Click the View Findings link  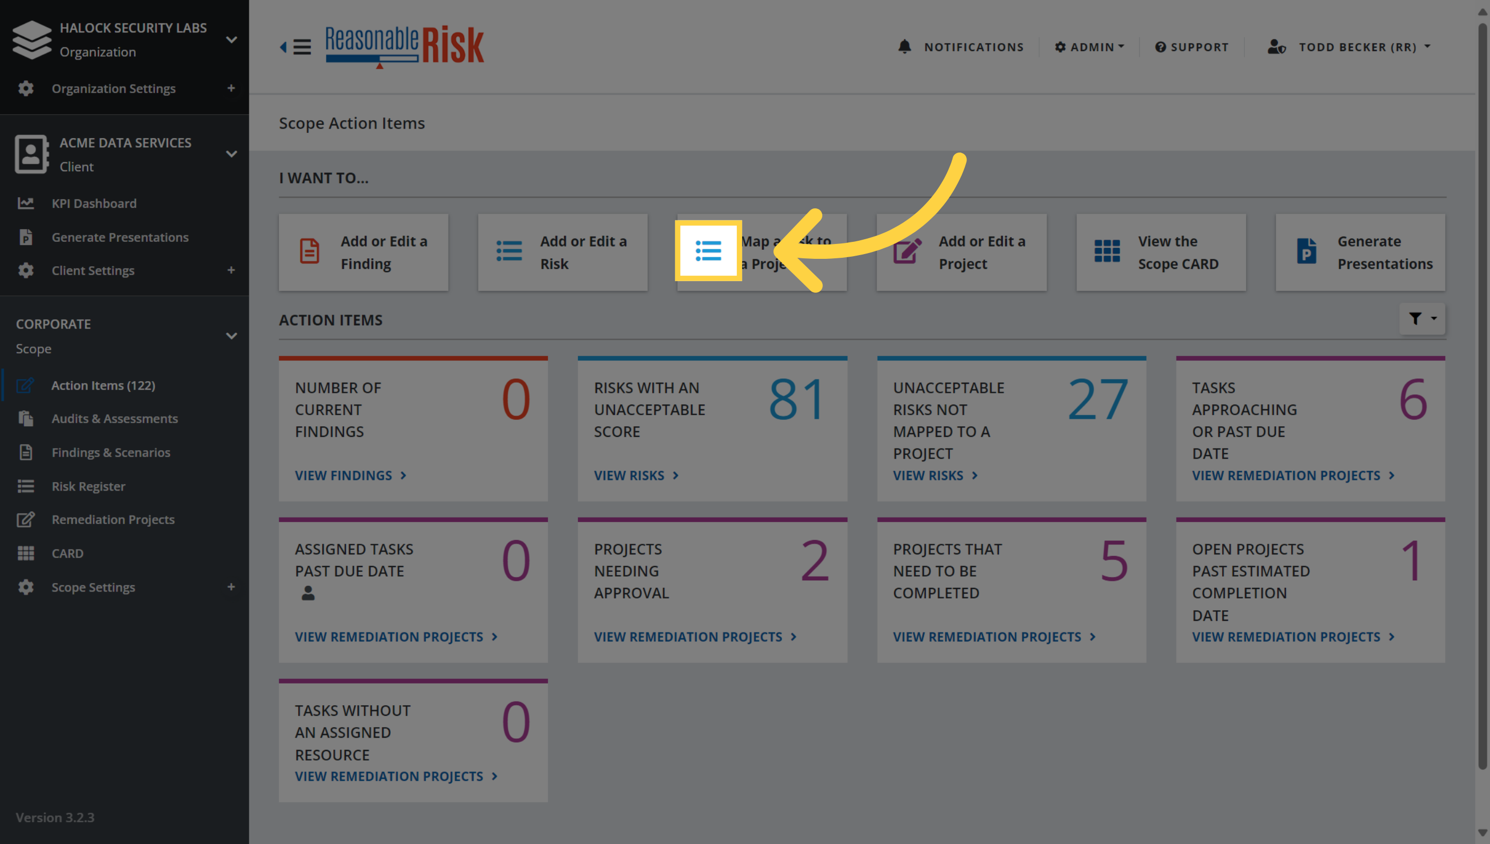(x=351, y=476)
